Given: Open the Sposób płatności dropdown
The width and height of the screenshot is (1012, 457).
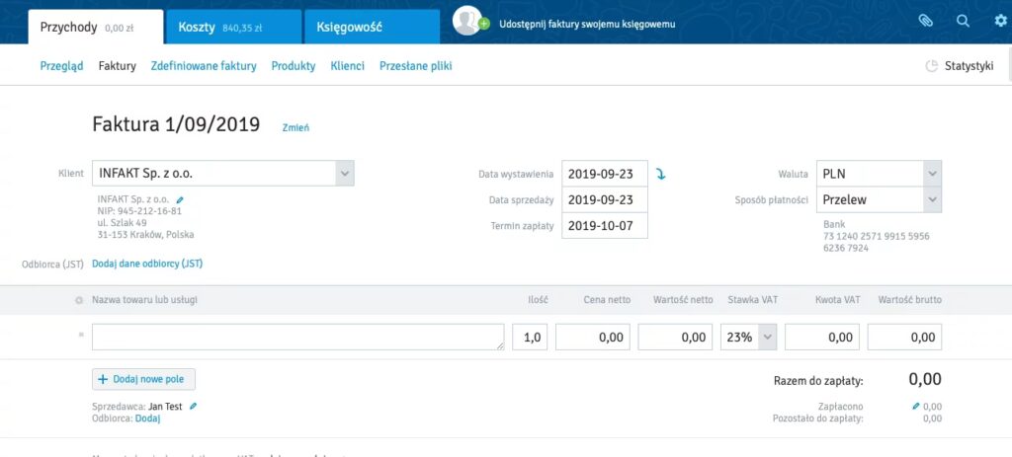Looking at the screenshot, I should point(931,199).
